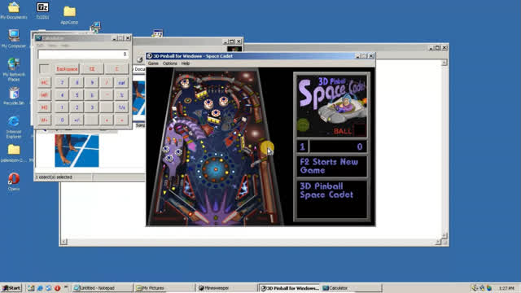Click the 1/x reciprocal button

[121, 107]
